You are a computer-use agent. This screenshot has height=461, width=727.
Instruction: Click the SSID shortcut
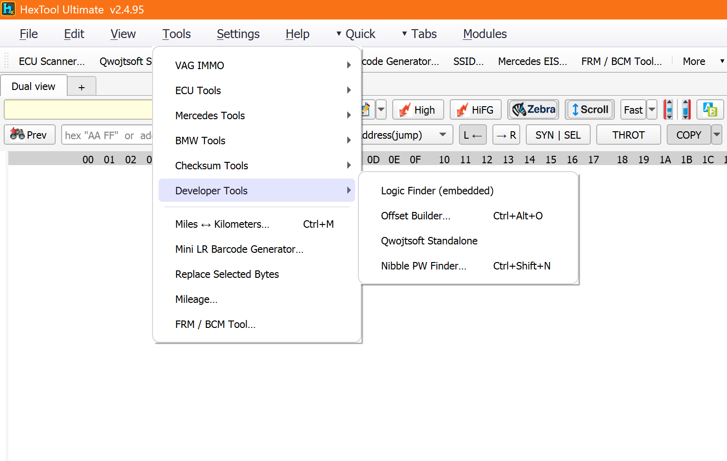click(x=468, y=61)
